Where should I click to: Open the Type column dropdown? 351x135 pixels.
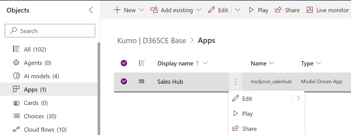[318, 63]
